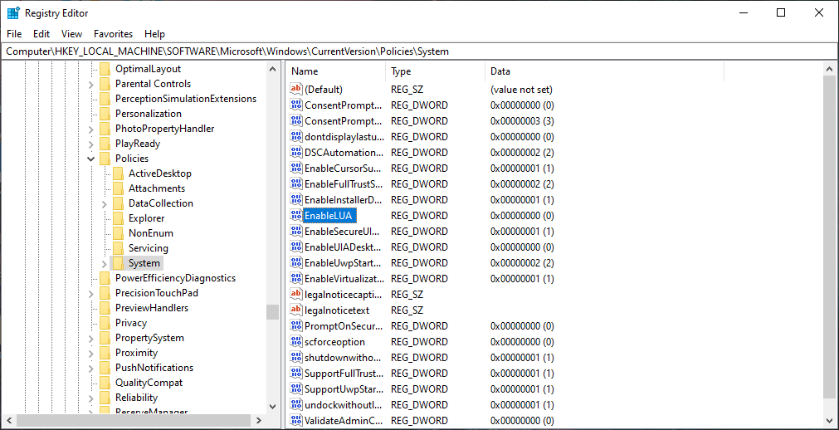Expand the Parental Controls key
This screenshot has width=839, height=430.
(91, 84)
